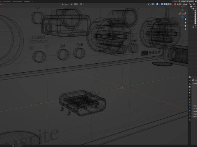The width and height of the screenshot is (197, 147).
Task: Click the green Y axis gizmo ball
Action: point(186,13)
